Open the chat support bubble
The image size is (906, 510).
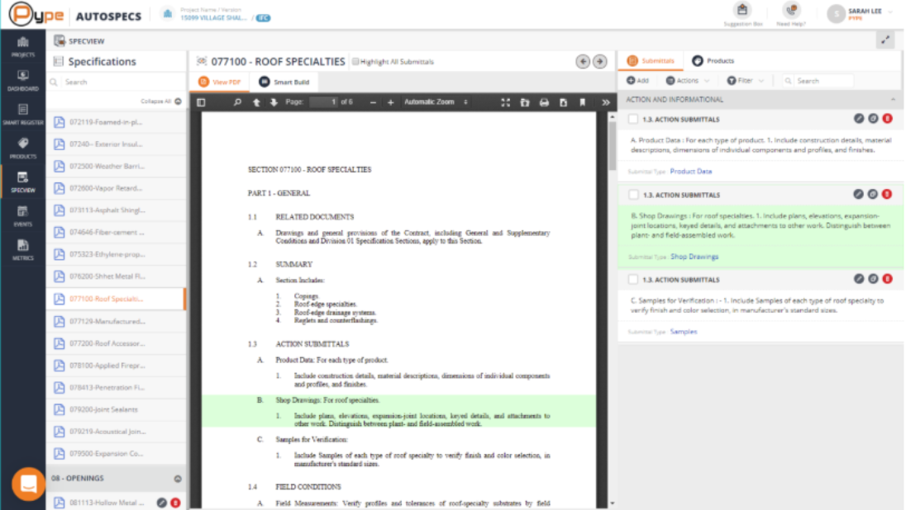[27, 484]
